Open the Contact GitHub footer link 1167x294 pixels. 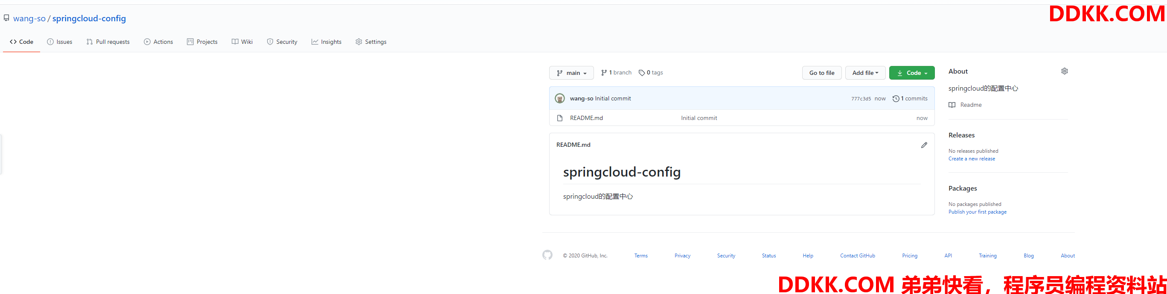tap(857, 256)
